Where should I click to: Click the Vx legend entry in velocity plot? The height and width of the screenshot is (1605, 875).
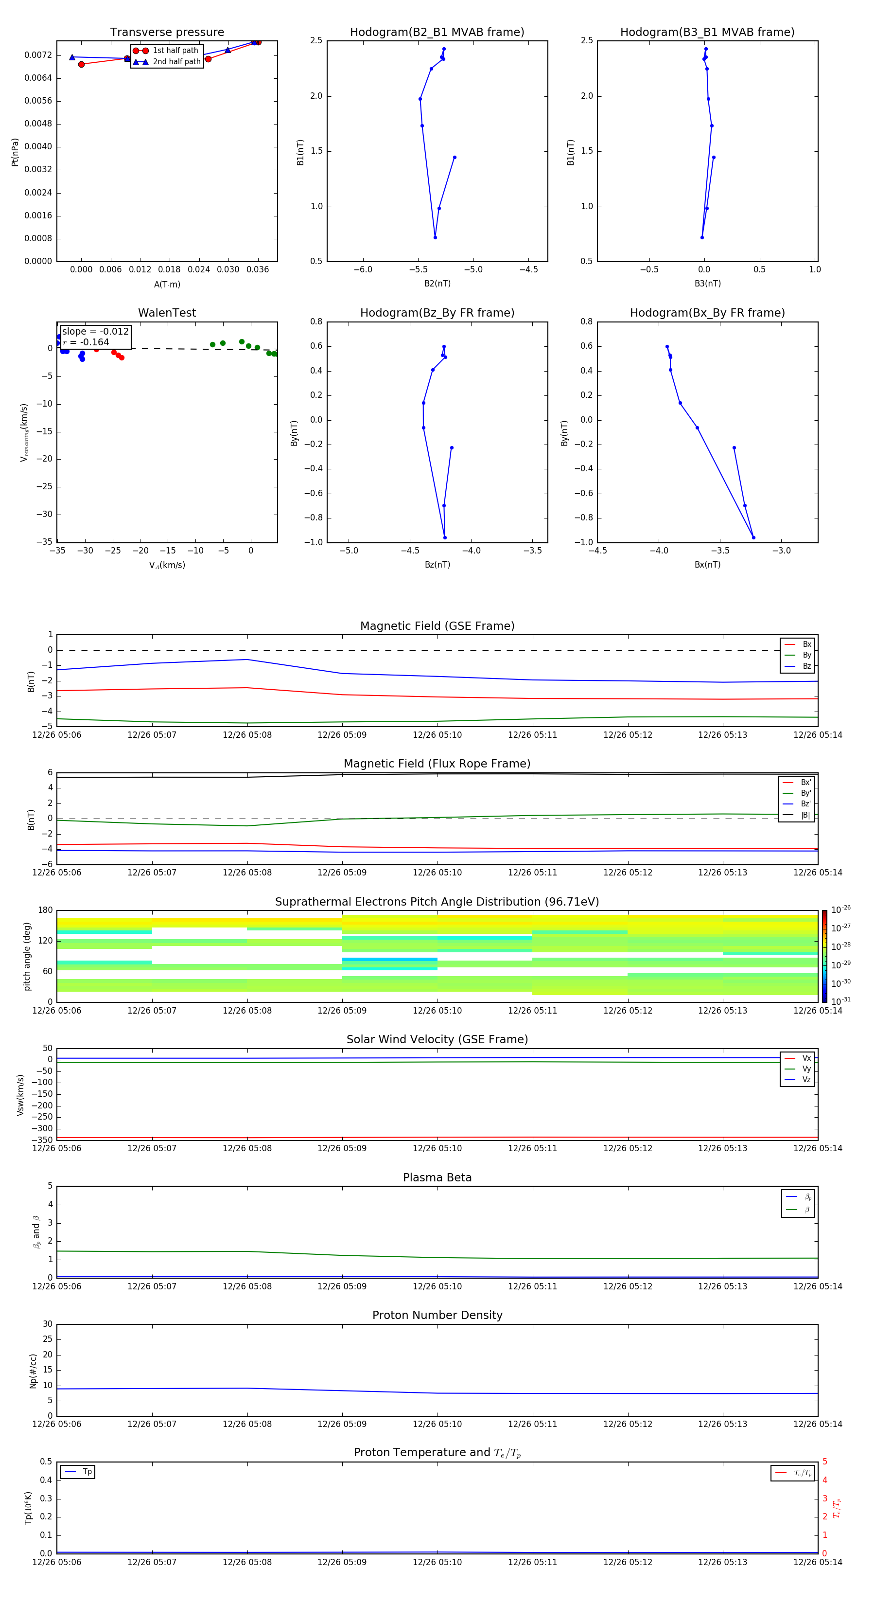798,1059
